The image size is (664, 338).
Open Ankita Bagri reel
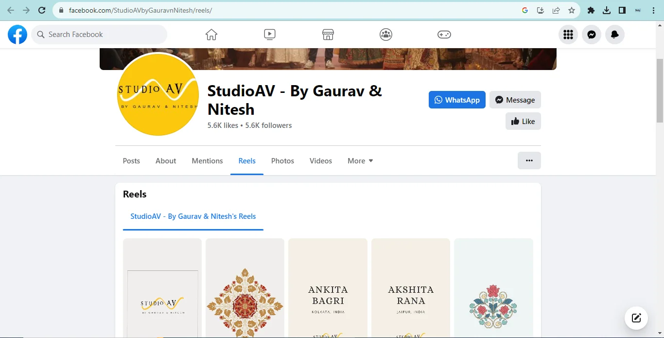[328, 288]
